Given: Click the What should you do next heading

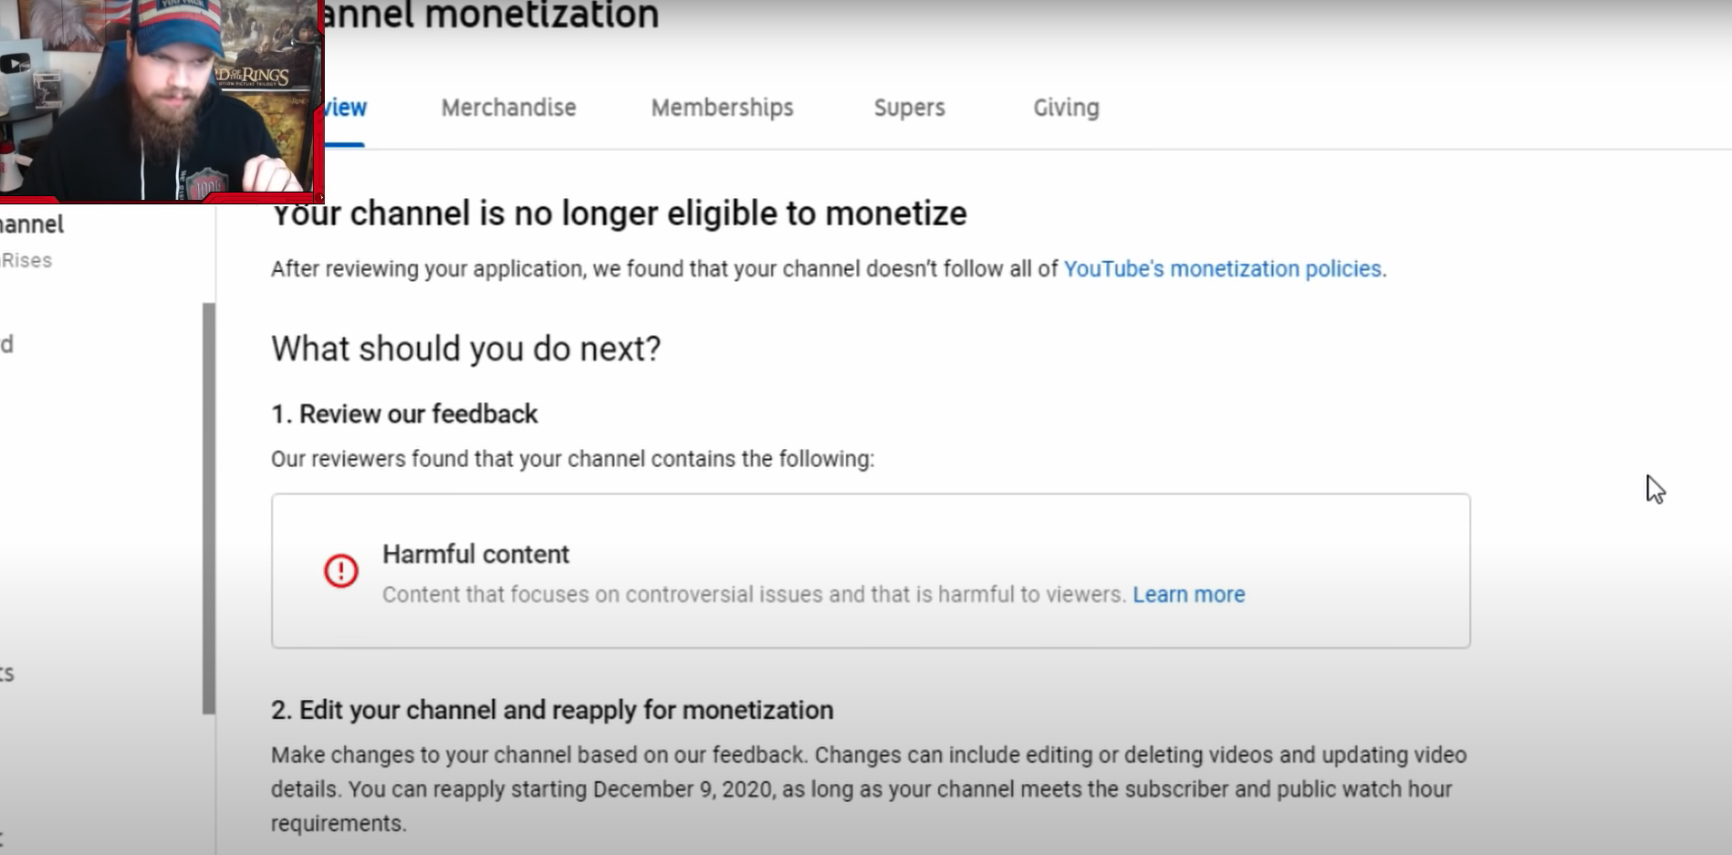Looking at the screenshot, I should [465, 349].
